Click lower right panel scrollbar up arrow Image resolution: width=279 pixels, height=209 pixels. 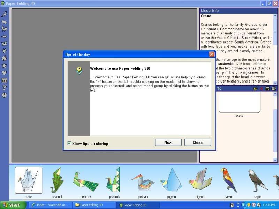click(x=275, y=94)
